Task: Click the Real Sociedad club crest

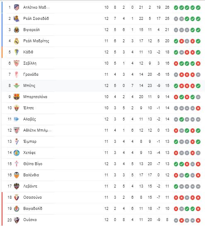Action: point(17,19)
